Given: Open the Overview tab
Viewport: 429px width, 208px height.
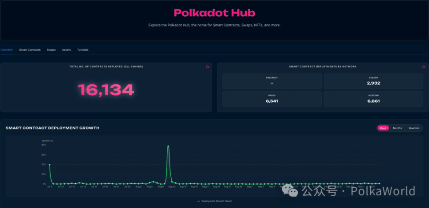Looking at the screenshot, I should [x=7, y=50].
